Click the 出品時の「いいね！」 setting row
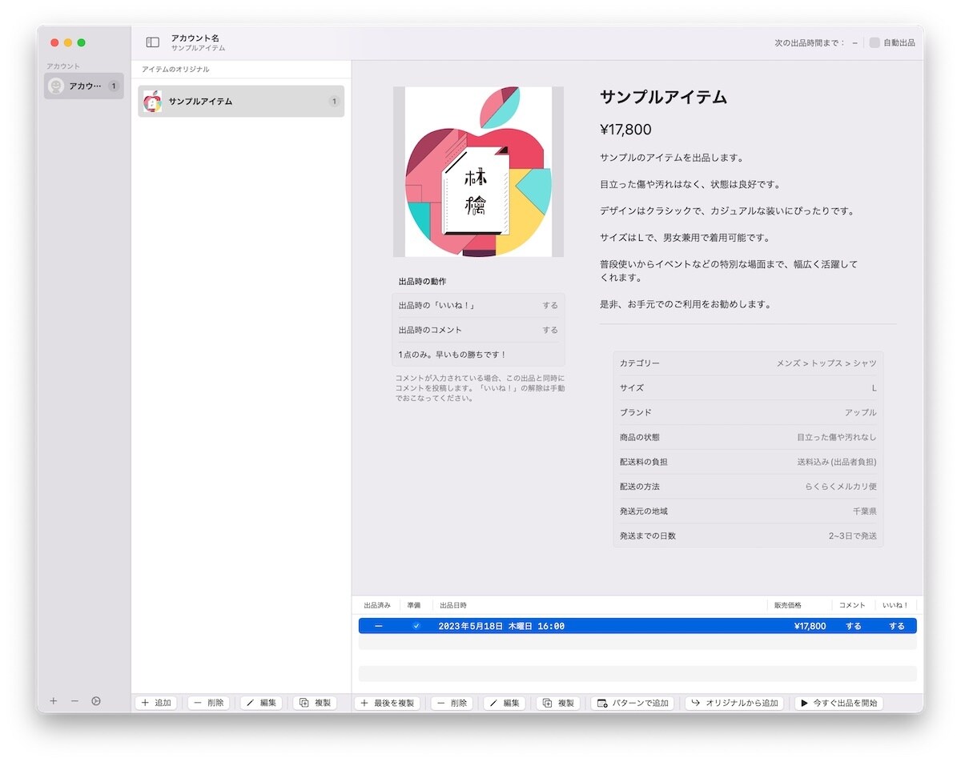The image size is (961, 762). (x=478, y=306)
